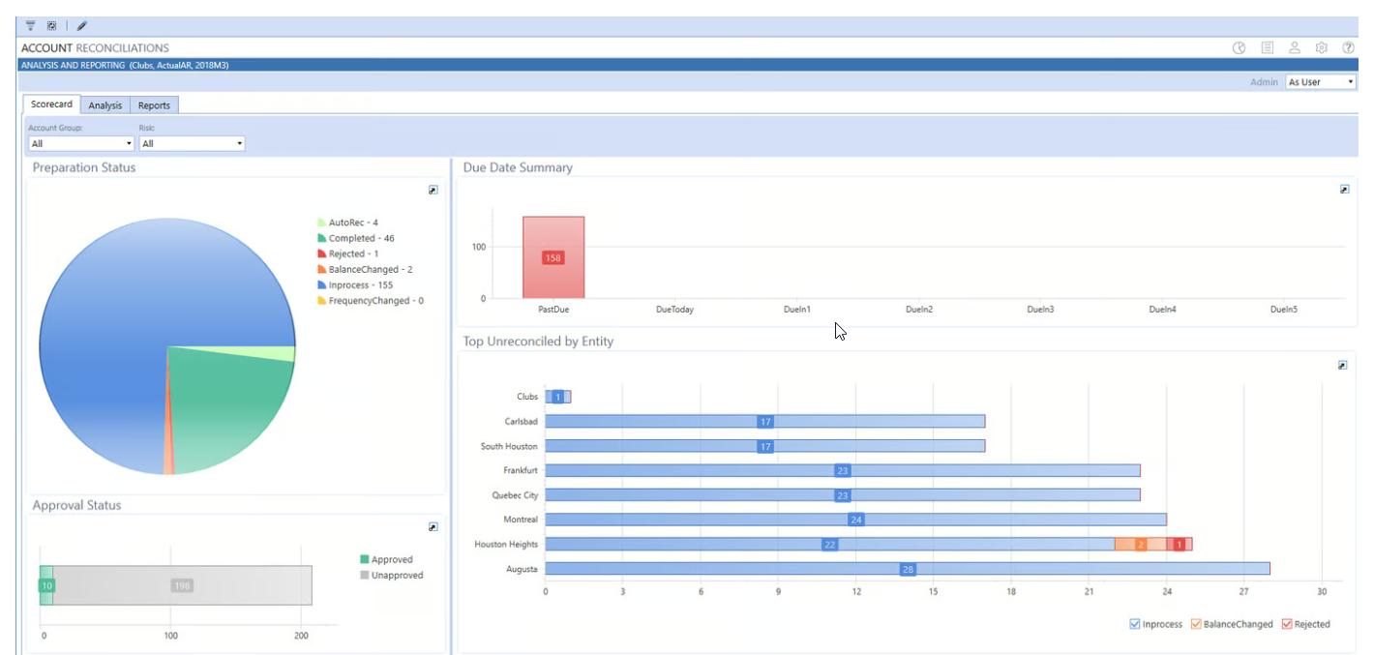Image resolution: width=1374 pixels, height=655 pixels.
Task: Switch to the Analysis tab
Action: click(x=105, y=105)
